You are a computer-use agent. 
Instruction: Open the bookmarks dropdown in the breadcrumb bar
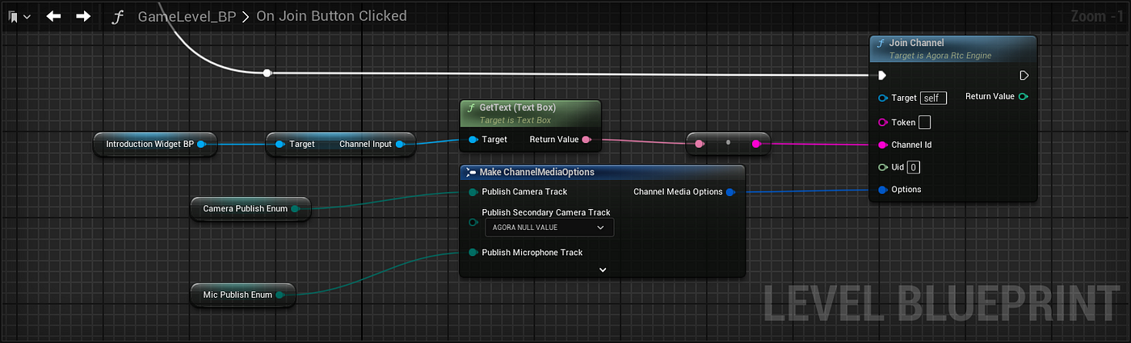(19, 16)
